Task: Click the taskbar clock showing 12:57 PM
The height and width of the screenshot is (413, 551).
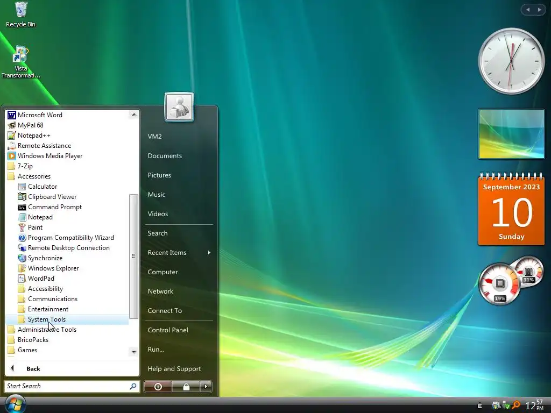Action: (534, 405)
